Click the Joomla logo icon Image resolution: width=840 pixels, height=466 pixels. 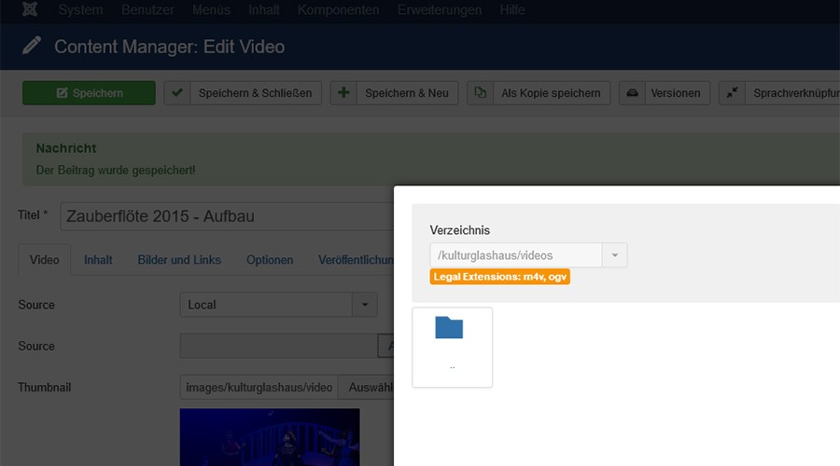coord(30,10)
